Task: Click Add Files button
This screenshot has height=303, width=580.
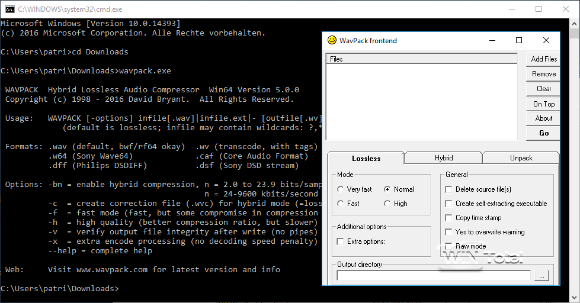Action: [x=543, y=59]
